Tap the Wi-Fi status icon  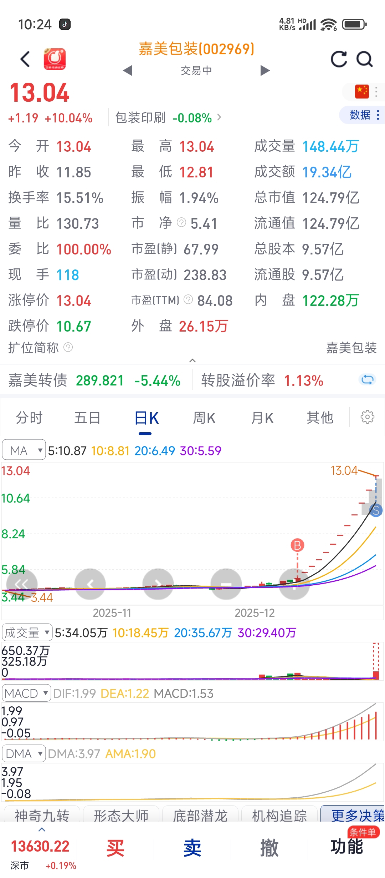pos(328,24)
